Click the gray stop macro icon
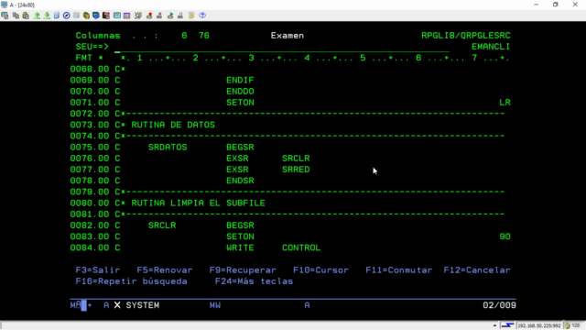586x330 pixels. pos(159,16)
